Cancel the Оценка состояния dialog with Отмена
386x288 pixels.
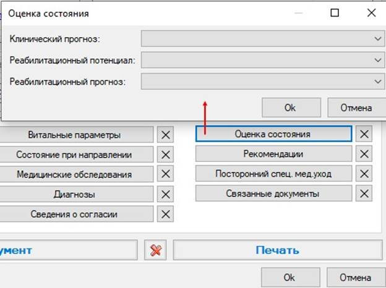point(356,108)
